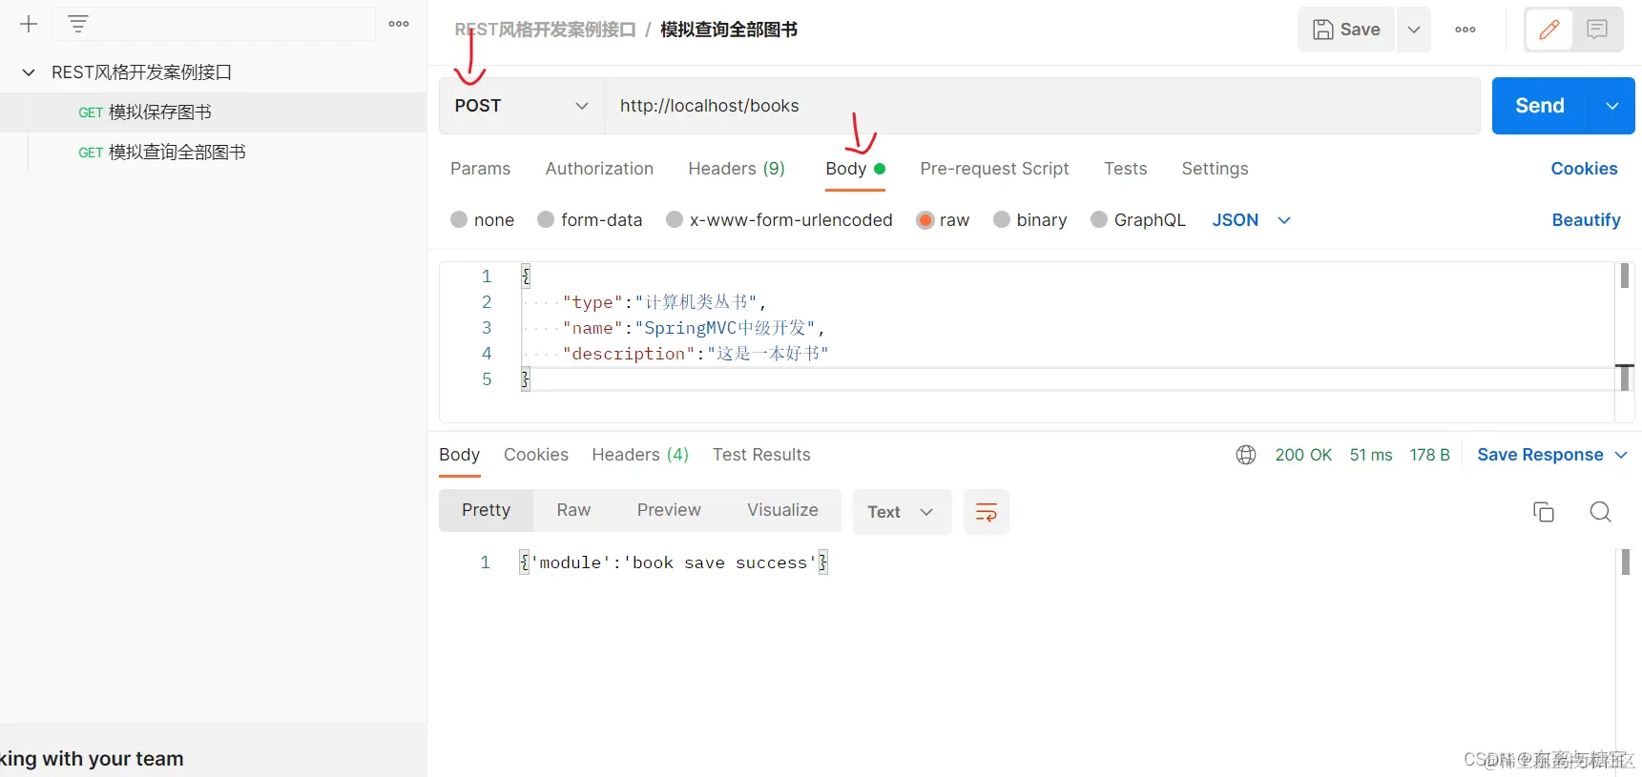Click the Cookies link
The width and height of the screenshot is (1642, 777).
1584,169
